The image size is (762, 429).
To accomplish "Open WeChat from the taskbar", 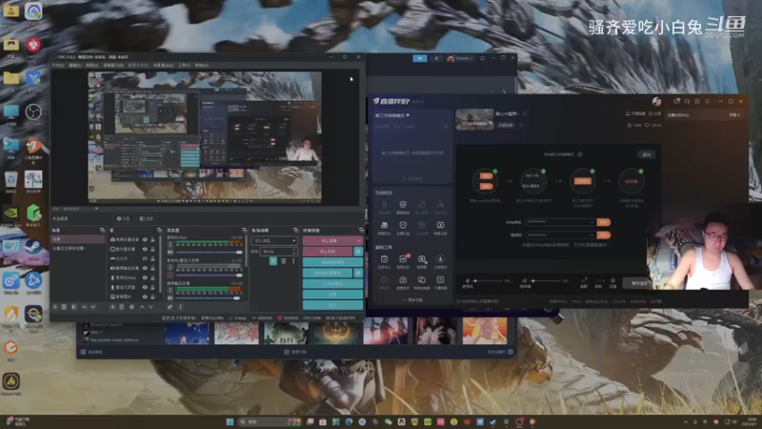I will pos(389,421).
